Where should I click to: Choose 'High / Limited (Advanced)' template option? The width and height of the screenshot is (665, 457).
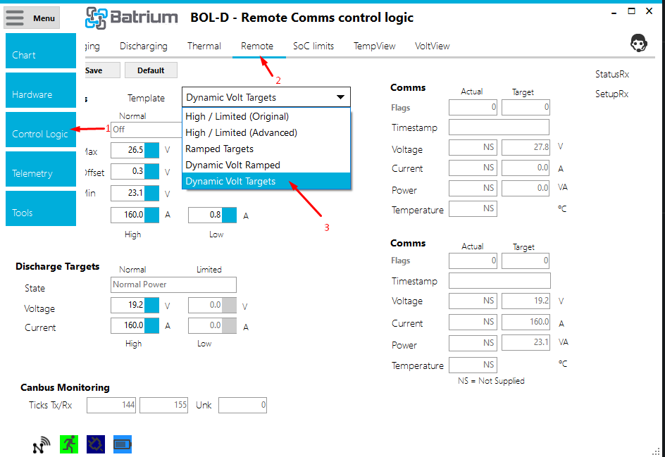pos(241,132)
